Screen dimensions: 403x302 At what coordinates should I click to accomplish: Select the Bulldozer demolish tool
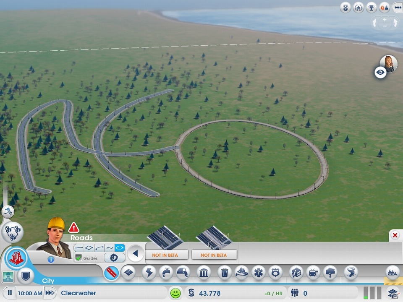pyautogui.click(x=393, y=273)
